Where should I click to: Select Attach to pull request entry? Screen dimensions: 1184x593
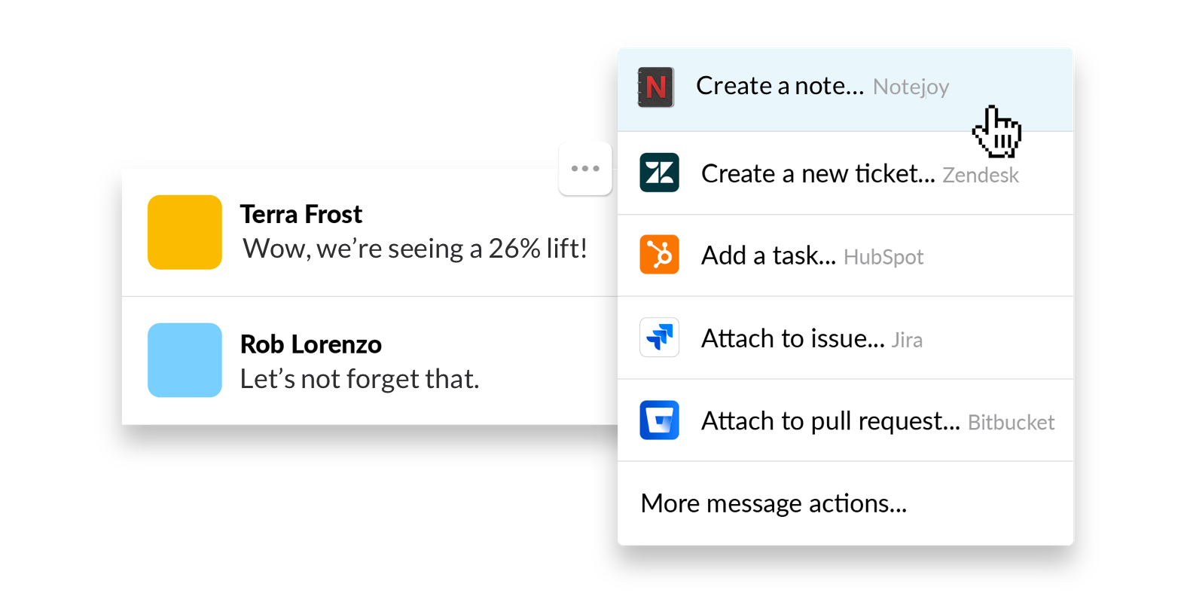845,420
